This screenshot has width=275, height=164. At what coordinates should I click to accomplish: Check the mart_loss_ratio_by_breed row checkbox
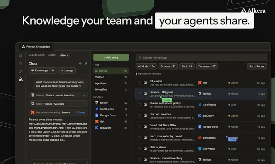tap(139, 138)
